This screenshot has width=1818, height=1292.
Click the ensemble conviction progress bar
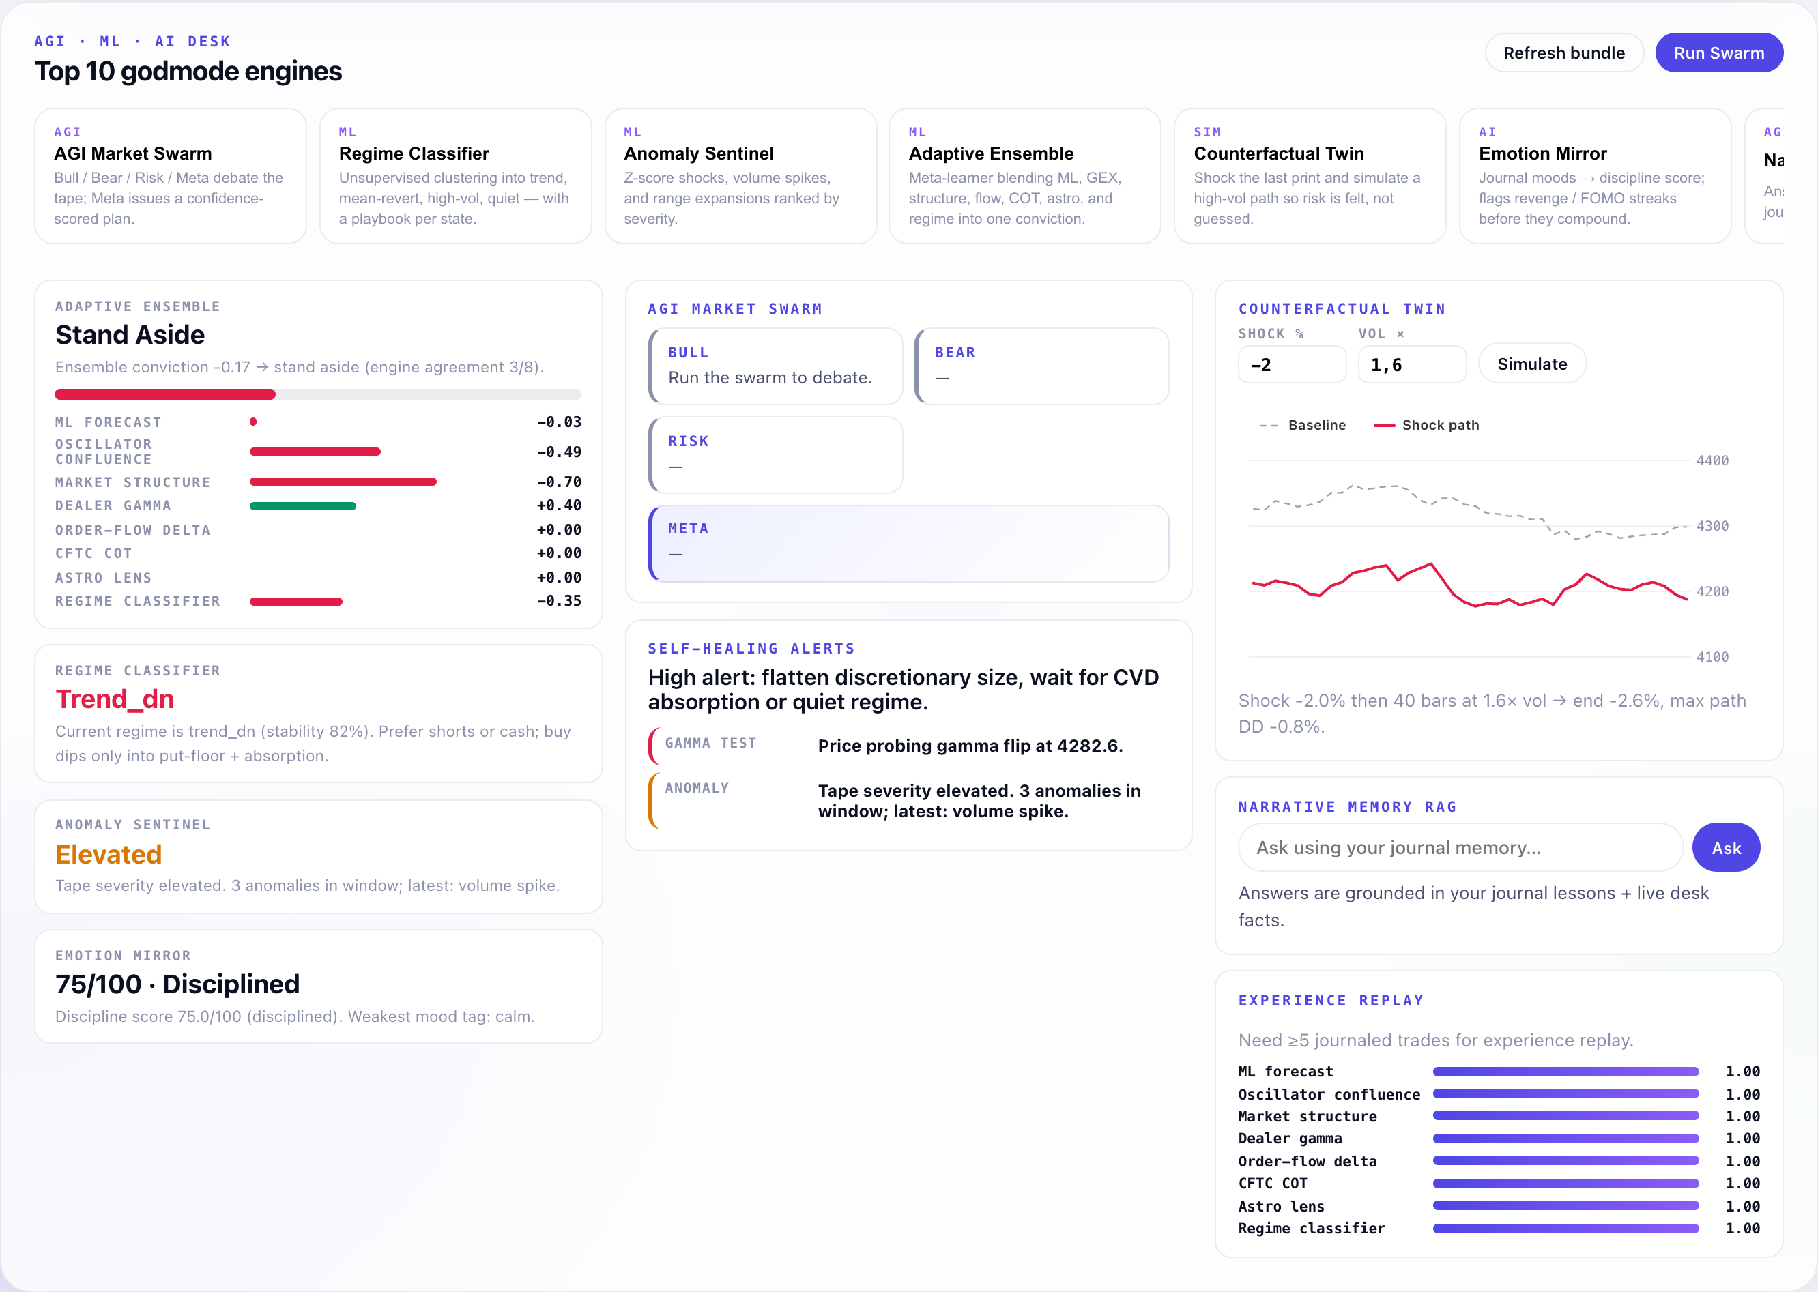[x=317, y=394]
